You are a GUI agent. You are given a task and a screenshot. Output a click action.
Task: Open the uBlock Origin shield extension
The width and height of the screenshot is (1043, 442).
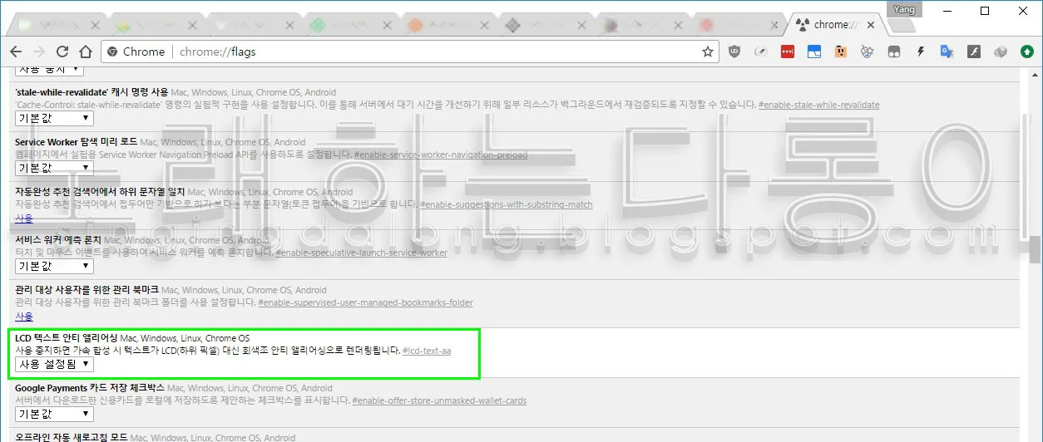(x=734, y=52)
